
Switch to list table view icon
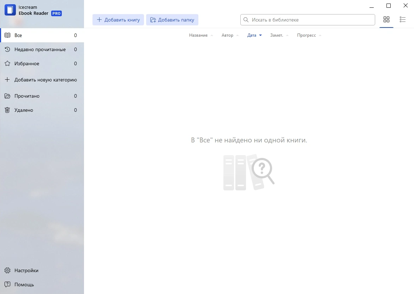click(x=403, y=19)
